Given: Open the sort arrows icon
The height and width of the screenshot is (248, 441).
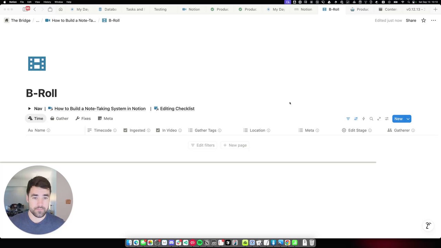Looking at the screenshot, I should coord(356,119).
